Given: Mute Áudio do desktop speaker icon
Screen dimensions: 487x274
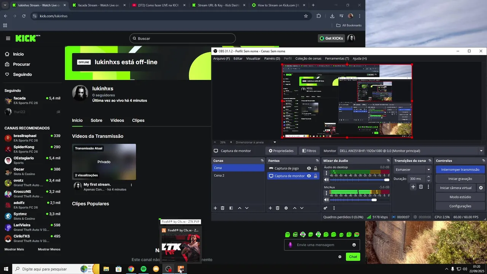Looking at the screenshot, I should (x=326, y=180).
